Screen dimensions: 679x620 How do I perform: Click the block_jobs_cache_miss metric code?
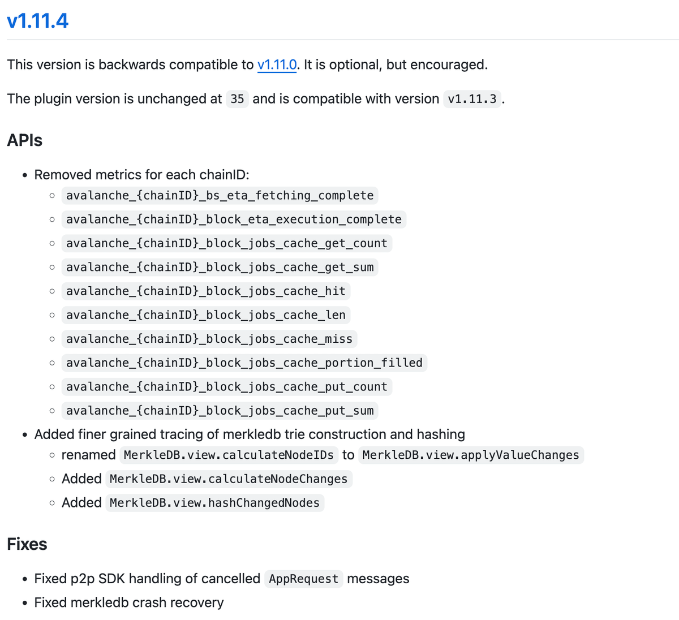pos(209,339)
